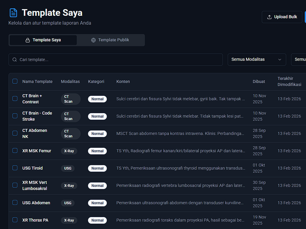306x229 pixels.
Task: Open the XR MSK Femur template name
Action: pyautogui.click(x=37, y=151)
